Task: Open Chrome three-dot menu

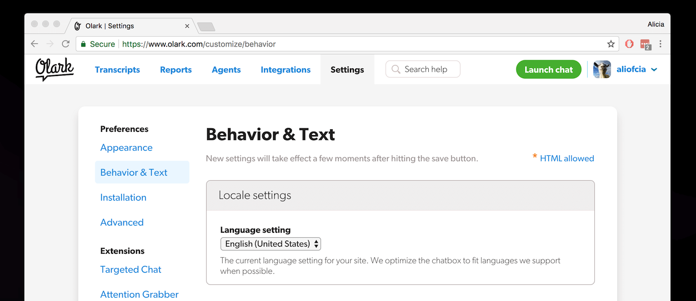Action: [x=660, y=44]
